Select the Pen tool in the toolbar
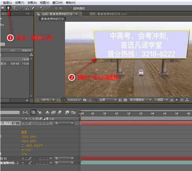The height and width of the screenshot is (171, 192). point(8,8)
